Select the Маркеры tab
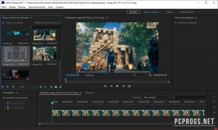Viewport: 218px width, 130px height. (x=89, y=93)
